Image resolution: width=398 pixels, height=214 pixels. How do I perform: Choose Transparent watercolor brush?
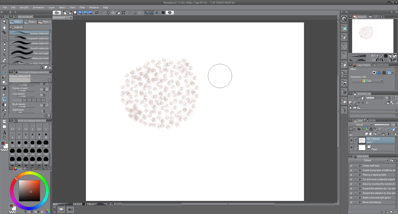click(x=29, y=38)
